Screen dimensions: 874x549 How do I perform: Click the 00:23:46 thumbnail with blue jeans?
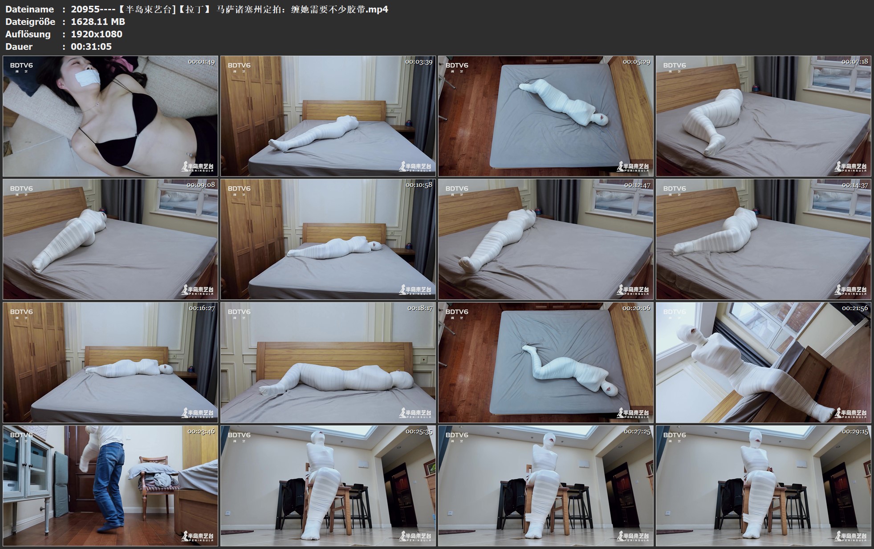tap(110, 486)
